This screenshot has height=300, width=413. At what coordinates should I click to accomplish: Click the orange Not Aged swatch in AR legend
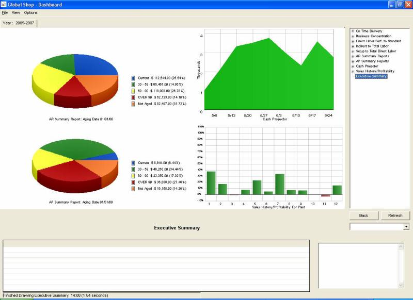point(133,104)
